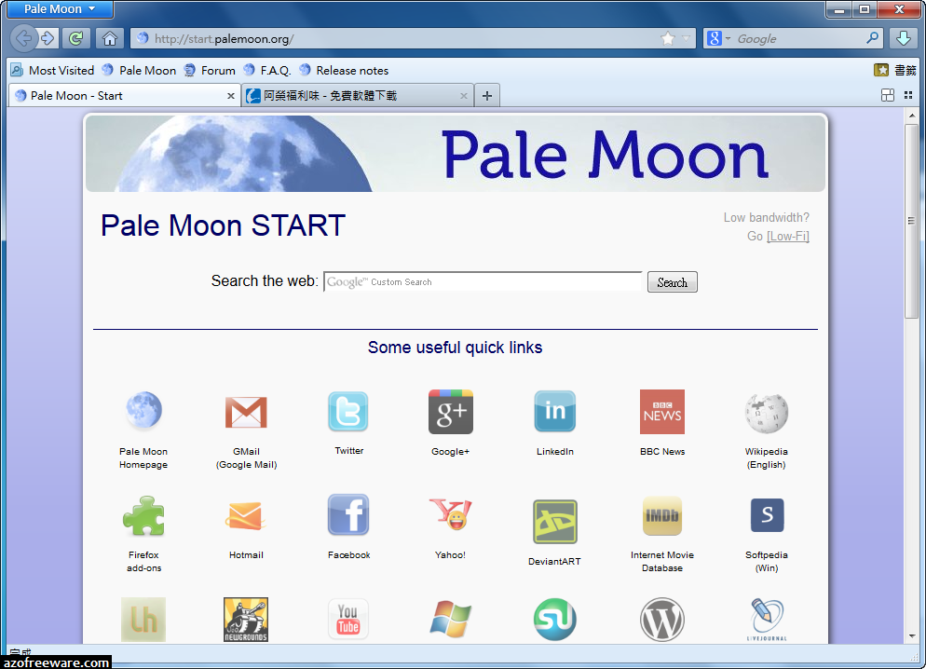Viewport: 926px width, 669px height.
Task: Open the Newgrounds tank icon
Action: (x=246, y=620)
